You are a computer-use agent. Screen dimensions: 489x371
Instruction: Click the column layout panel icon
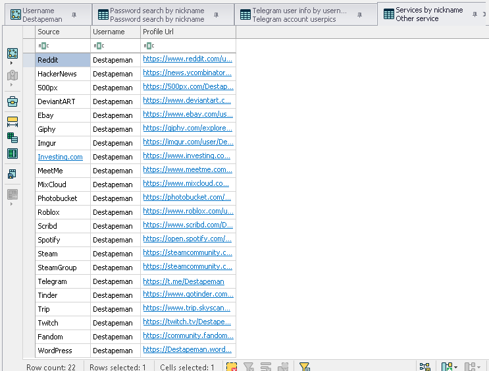click(13, 154)
